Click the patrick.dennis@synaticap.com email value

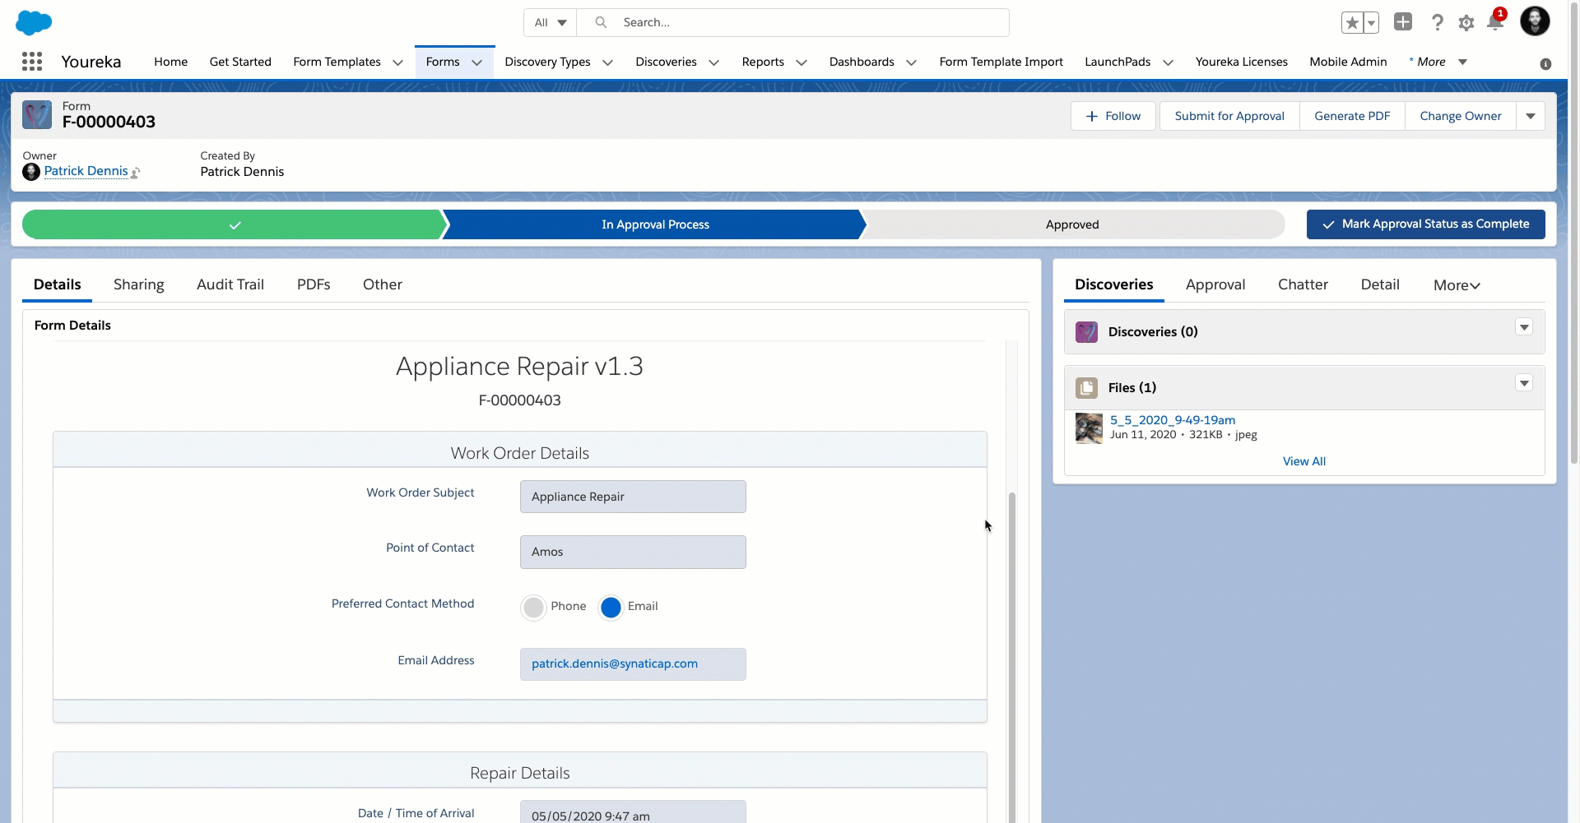614,664
